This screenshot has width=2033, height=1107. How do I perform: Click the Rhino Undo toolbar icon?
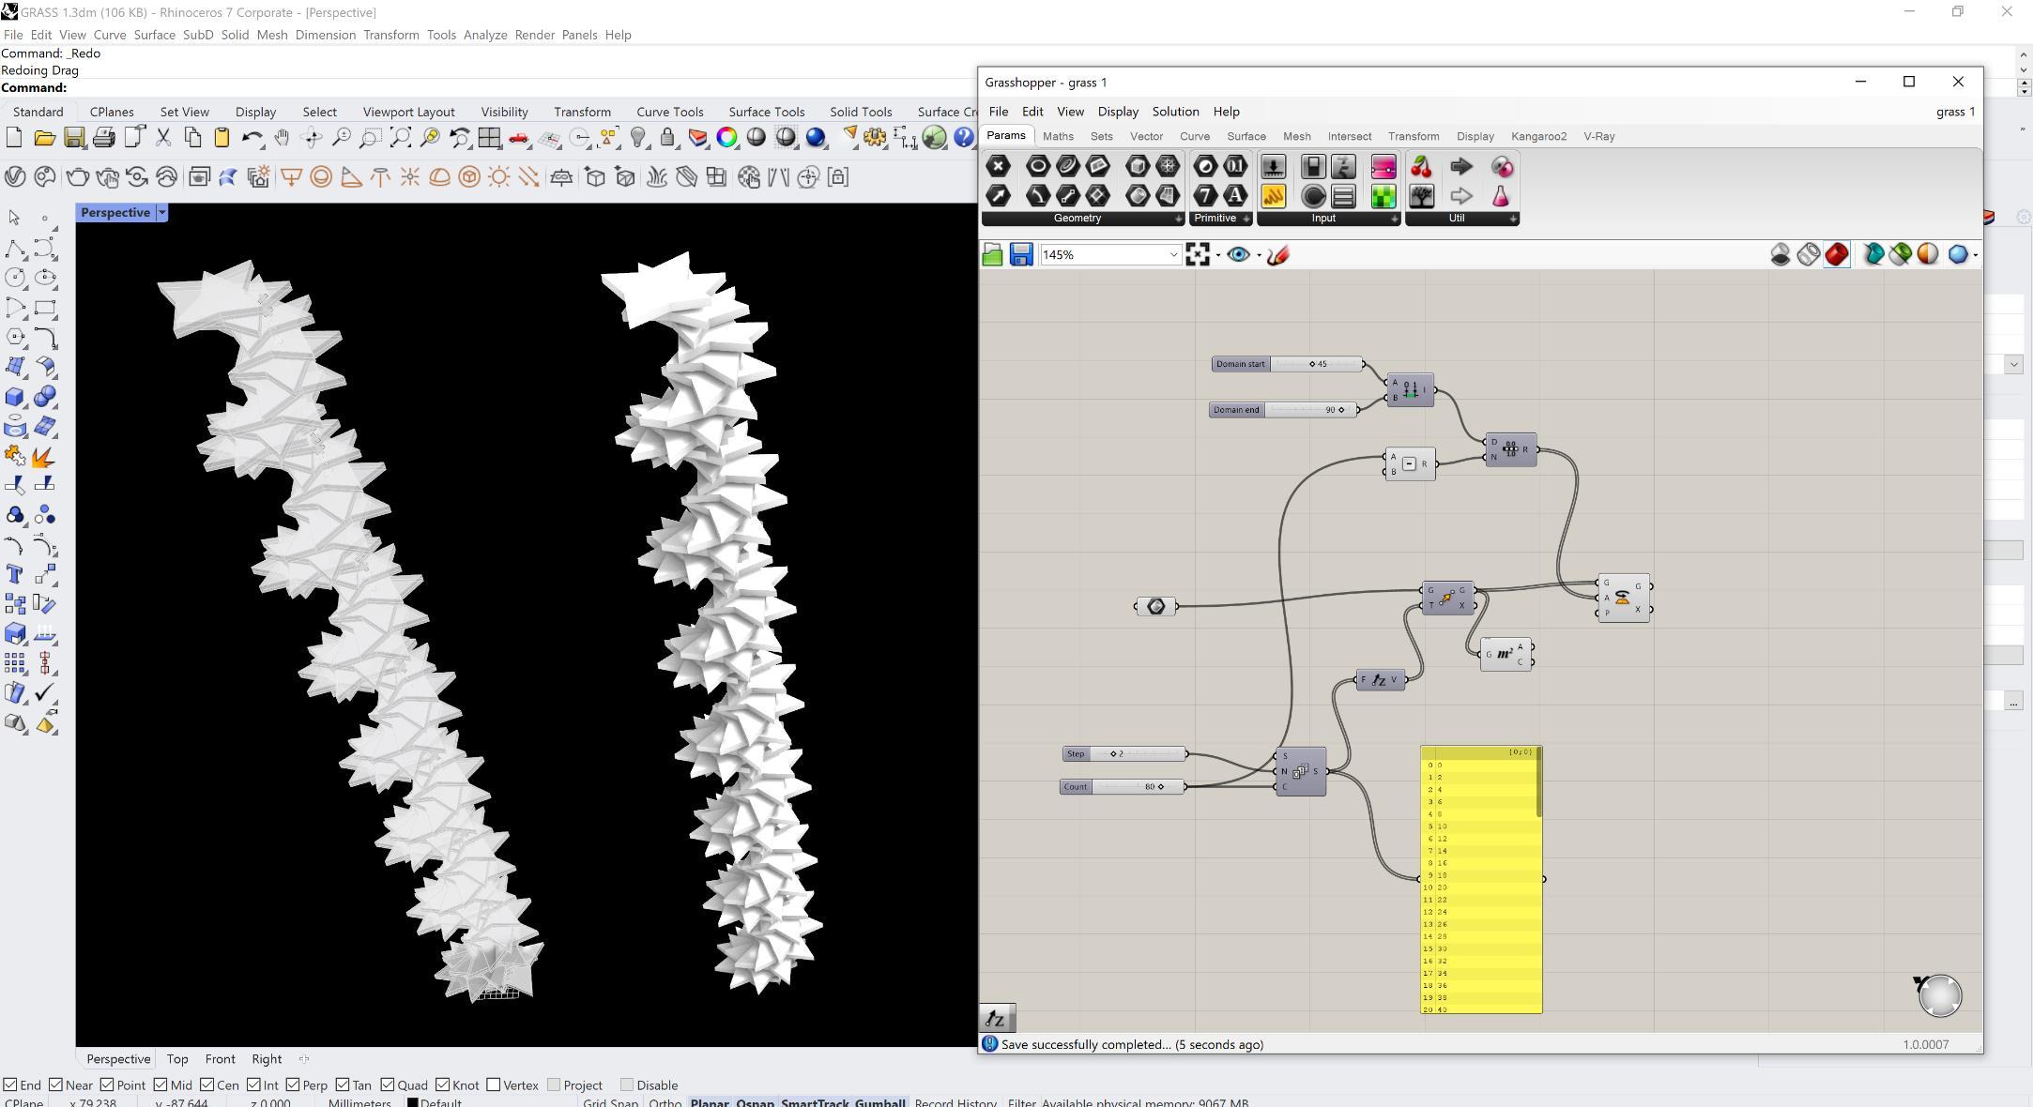252,138
